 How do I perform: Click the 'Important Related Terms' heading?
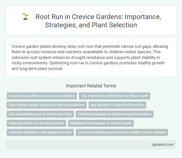pyautogui.click(x=91, y=86)
